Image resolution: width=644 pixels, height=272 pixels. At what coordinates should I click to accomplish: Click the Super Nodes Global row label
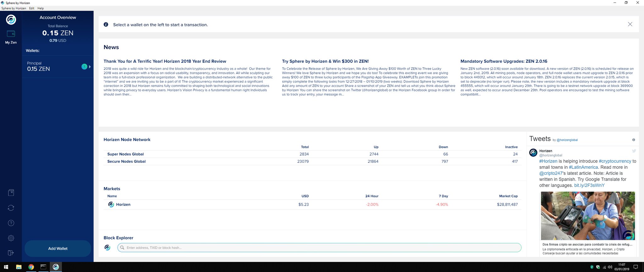[125, 154]
